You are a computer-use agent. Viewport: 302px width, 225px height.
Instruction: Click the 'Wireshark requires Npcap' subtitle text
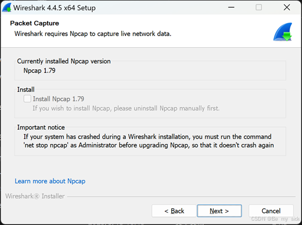click(x=93, y=34)
